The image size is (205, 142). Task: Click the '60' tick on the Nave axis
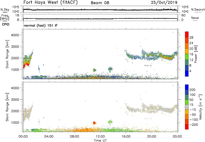(183, 15)
